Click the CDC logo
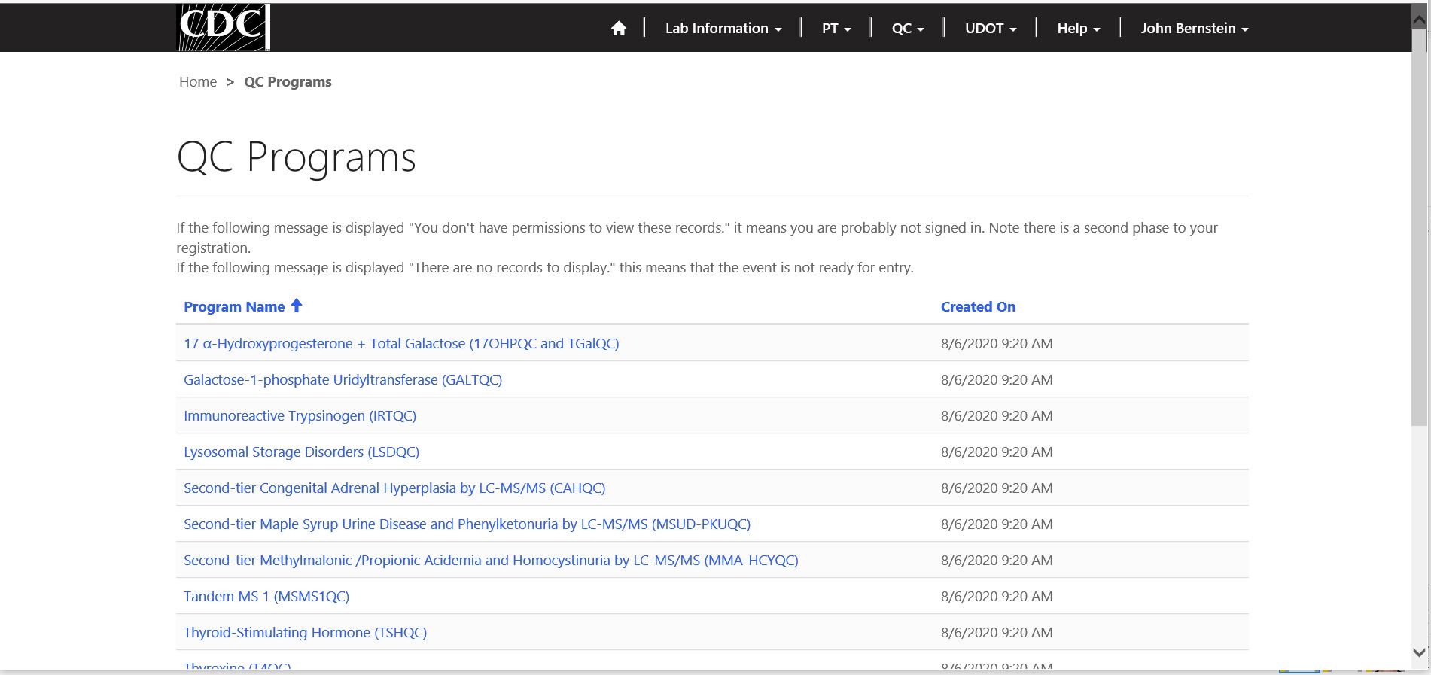1431x675 pixels. pyautogui.click(x=223, y=28)
